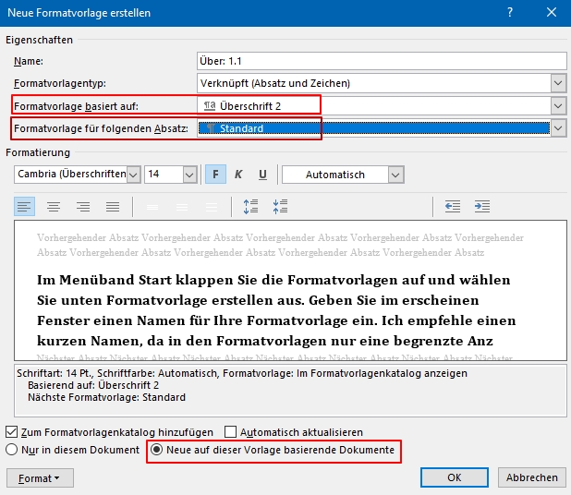Click into the Name field 'Über: 1.1'
Screen dimensions: 571x495
point(382,61)
